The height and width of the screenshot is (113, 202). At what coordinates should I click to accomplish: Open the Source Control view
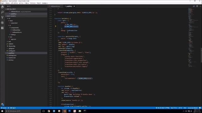coord(2,18)
